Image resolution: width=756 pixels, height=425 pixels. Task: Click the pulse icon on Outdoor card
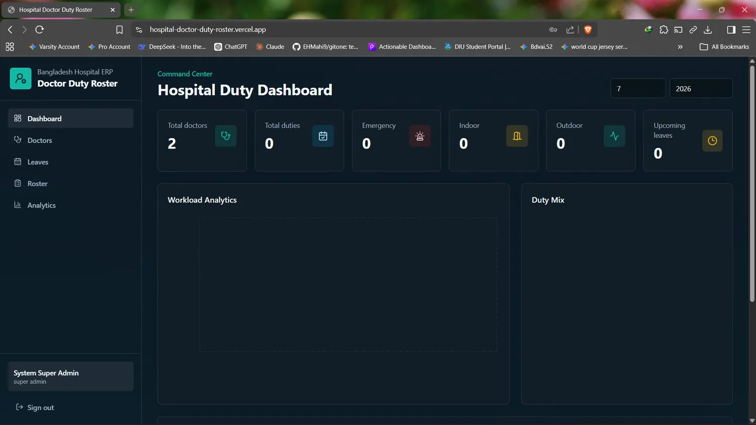pyautogui.click(x=614, y=136)
